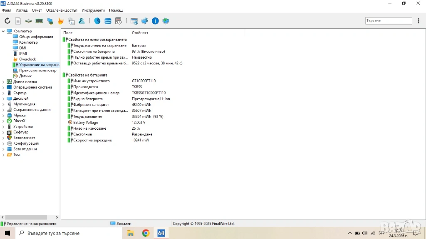Viewport: 426px width, 239px height.
Task: Click the blue database stack toolbar icon
Action: coord(108,21)
